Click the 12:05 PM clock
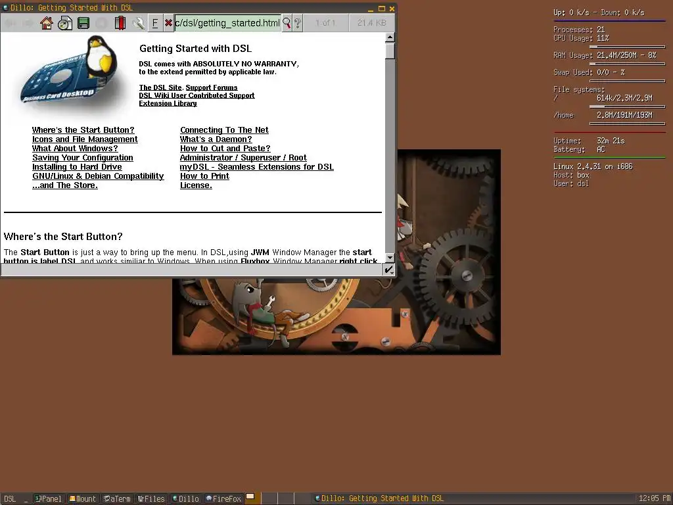 pyautogui.click(x=654, y=498)
